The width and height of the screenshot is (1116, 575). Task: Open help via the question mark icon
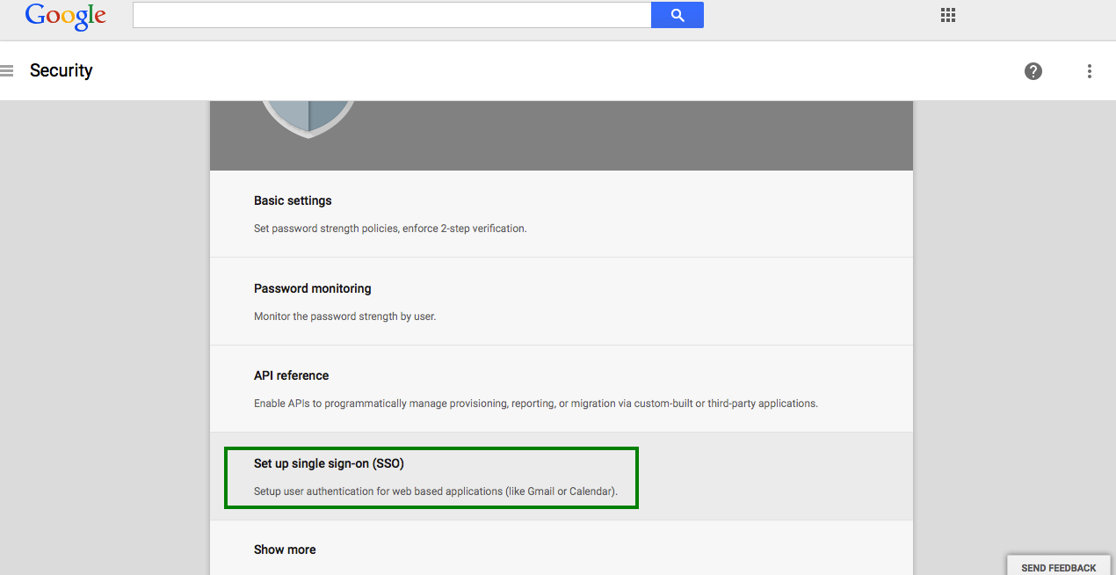click(1033, 71)
